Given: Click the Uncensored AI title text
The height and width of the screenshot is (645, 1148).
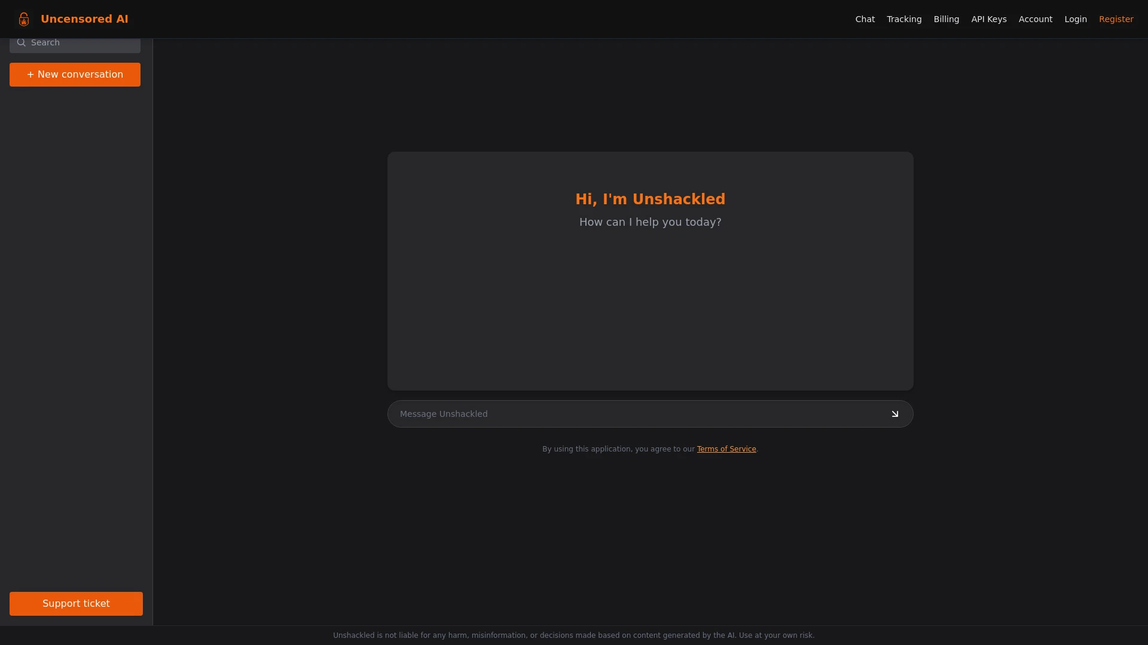Looking at the screenshot, I should tap(85, 19).
